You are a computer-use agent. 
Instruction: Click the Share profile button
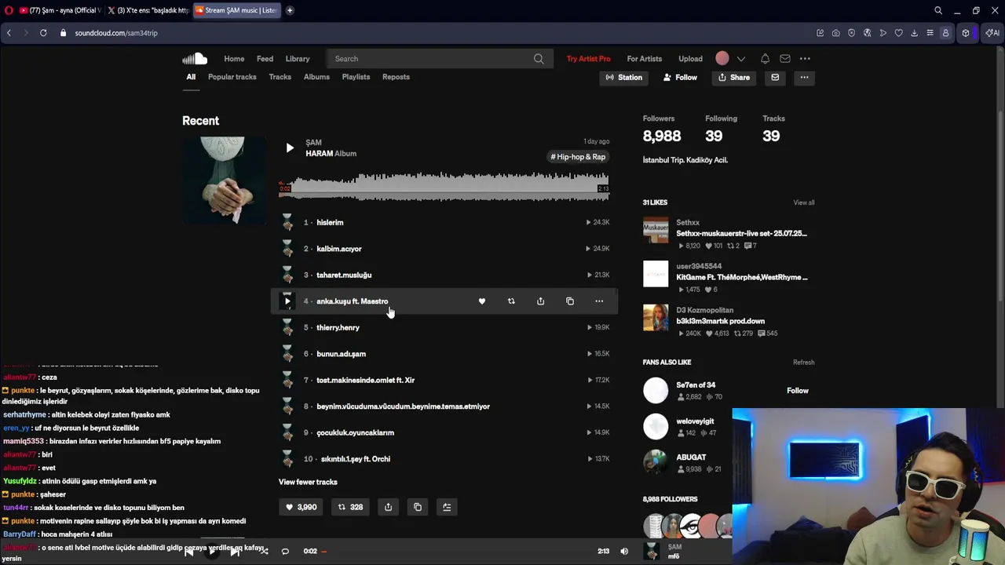tap(734, 78)
